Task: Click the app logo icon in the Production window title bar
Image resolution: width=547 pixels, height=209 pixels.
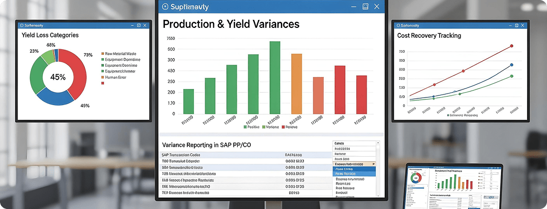Action: [166, 7]
